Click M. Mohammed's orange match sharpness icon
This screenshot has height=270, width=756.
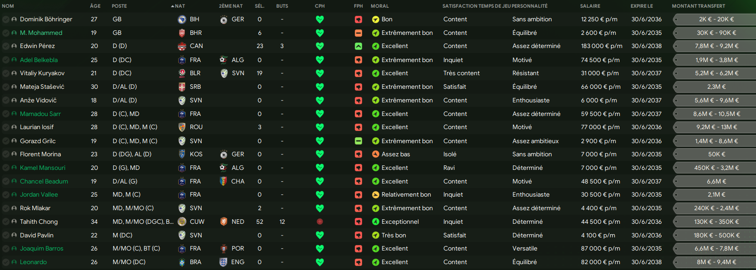coord(358,33)
